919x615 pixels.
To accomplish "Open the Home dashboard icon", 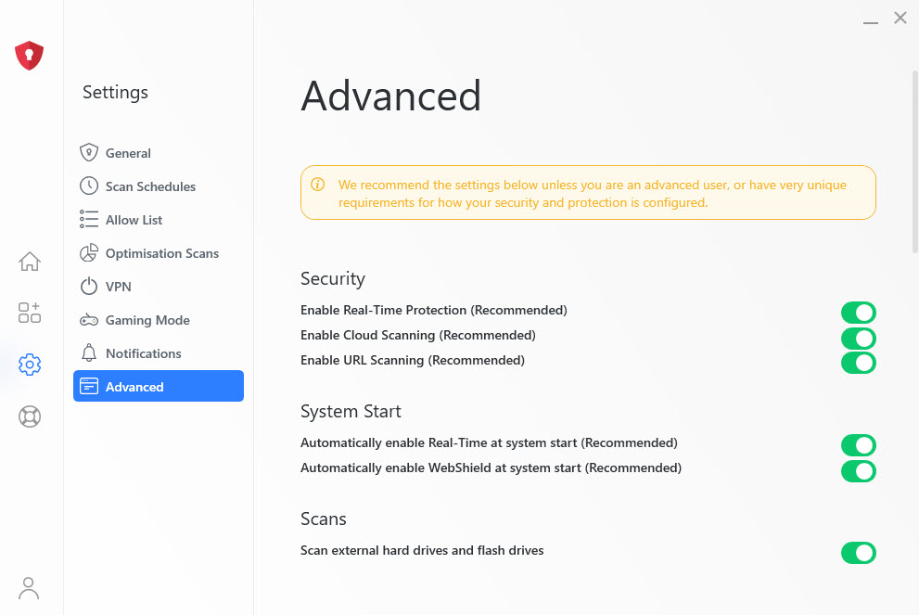I will point(30,261).
